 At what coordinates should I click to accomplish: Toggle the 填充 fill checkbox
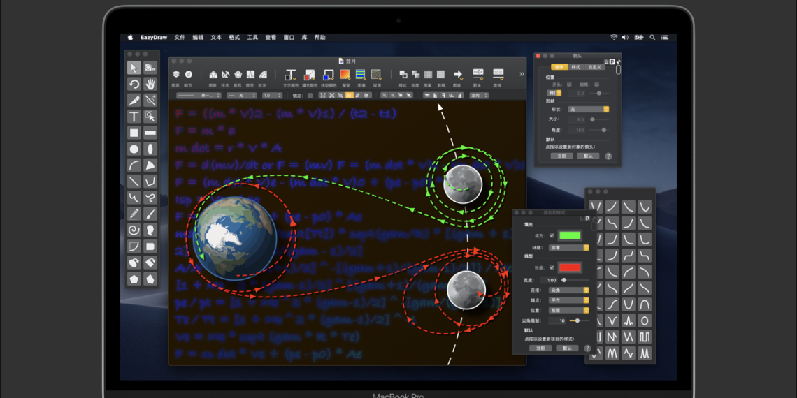(552, 235)
